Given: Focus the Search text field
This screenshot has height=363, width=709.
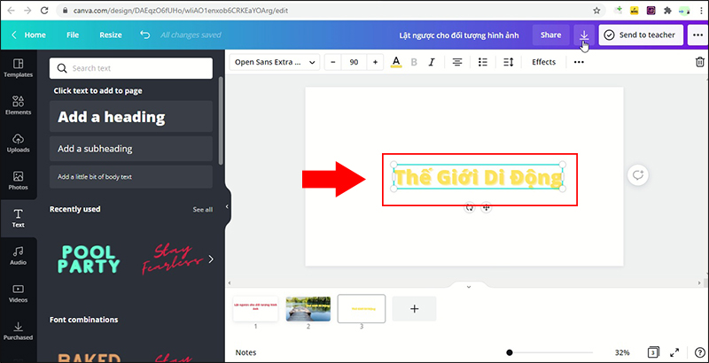Looking at the screenshot, I should pyautogui.click(x=130, y=68).
